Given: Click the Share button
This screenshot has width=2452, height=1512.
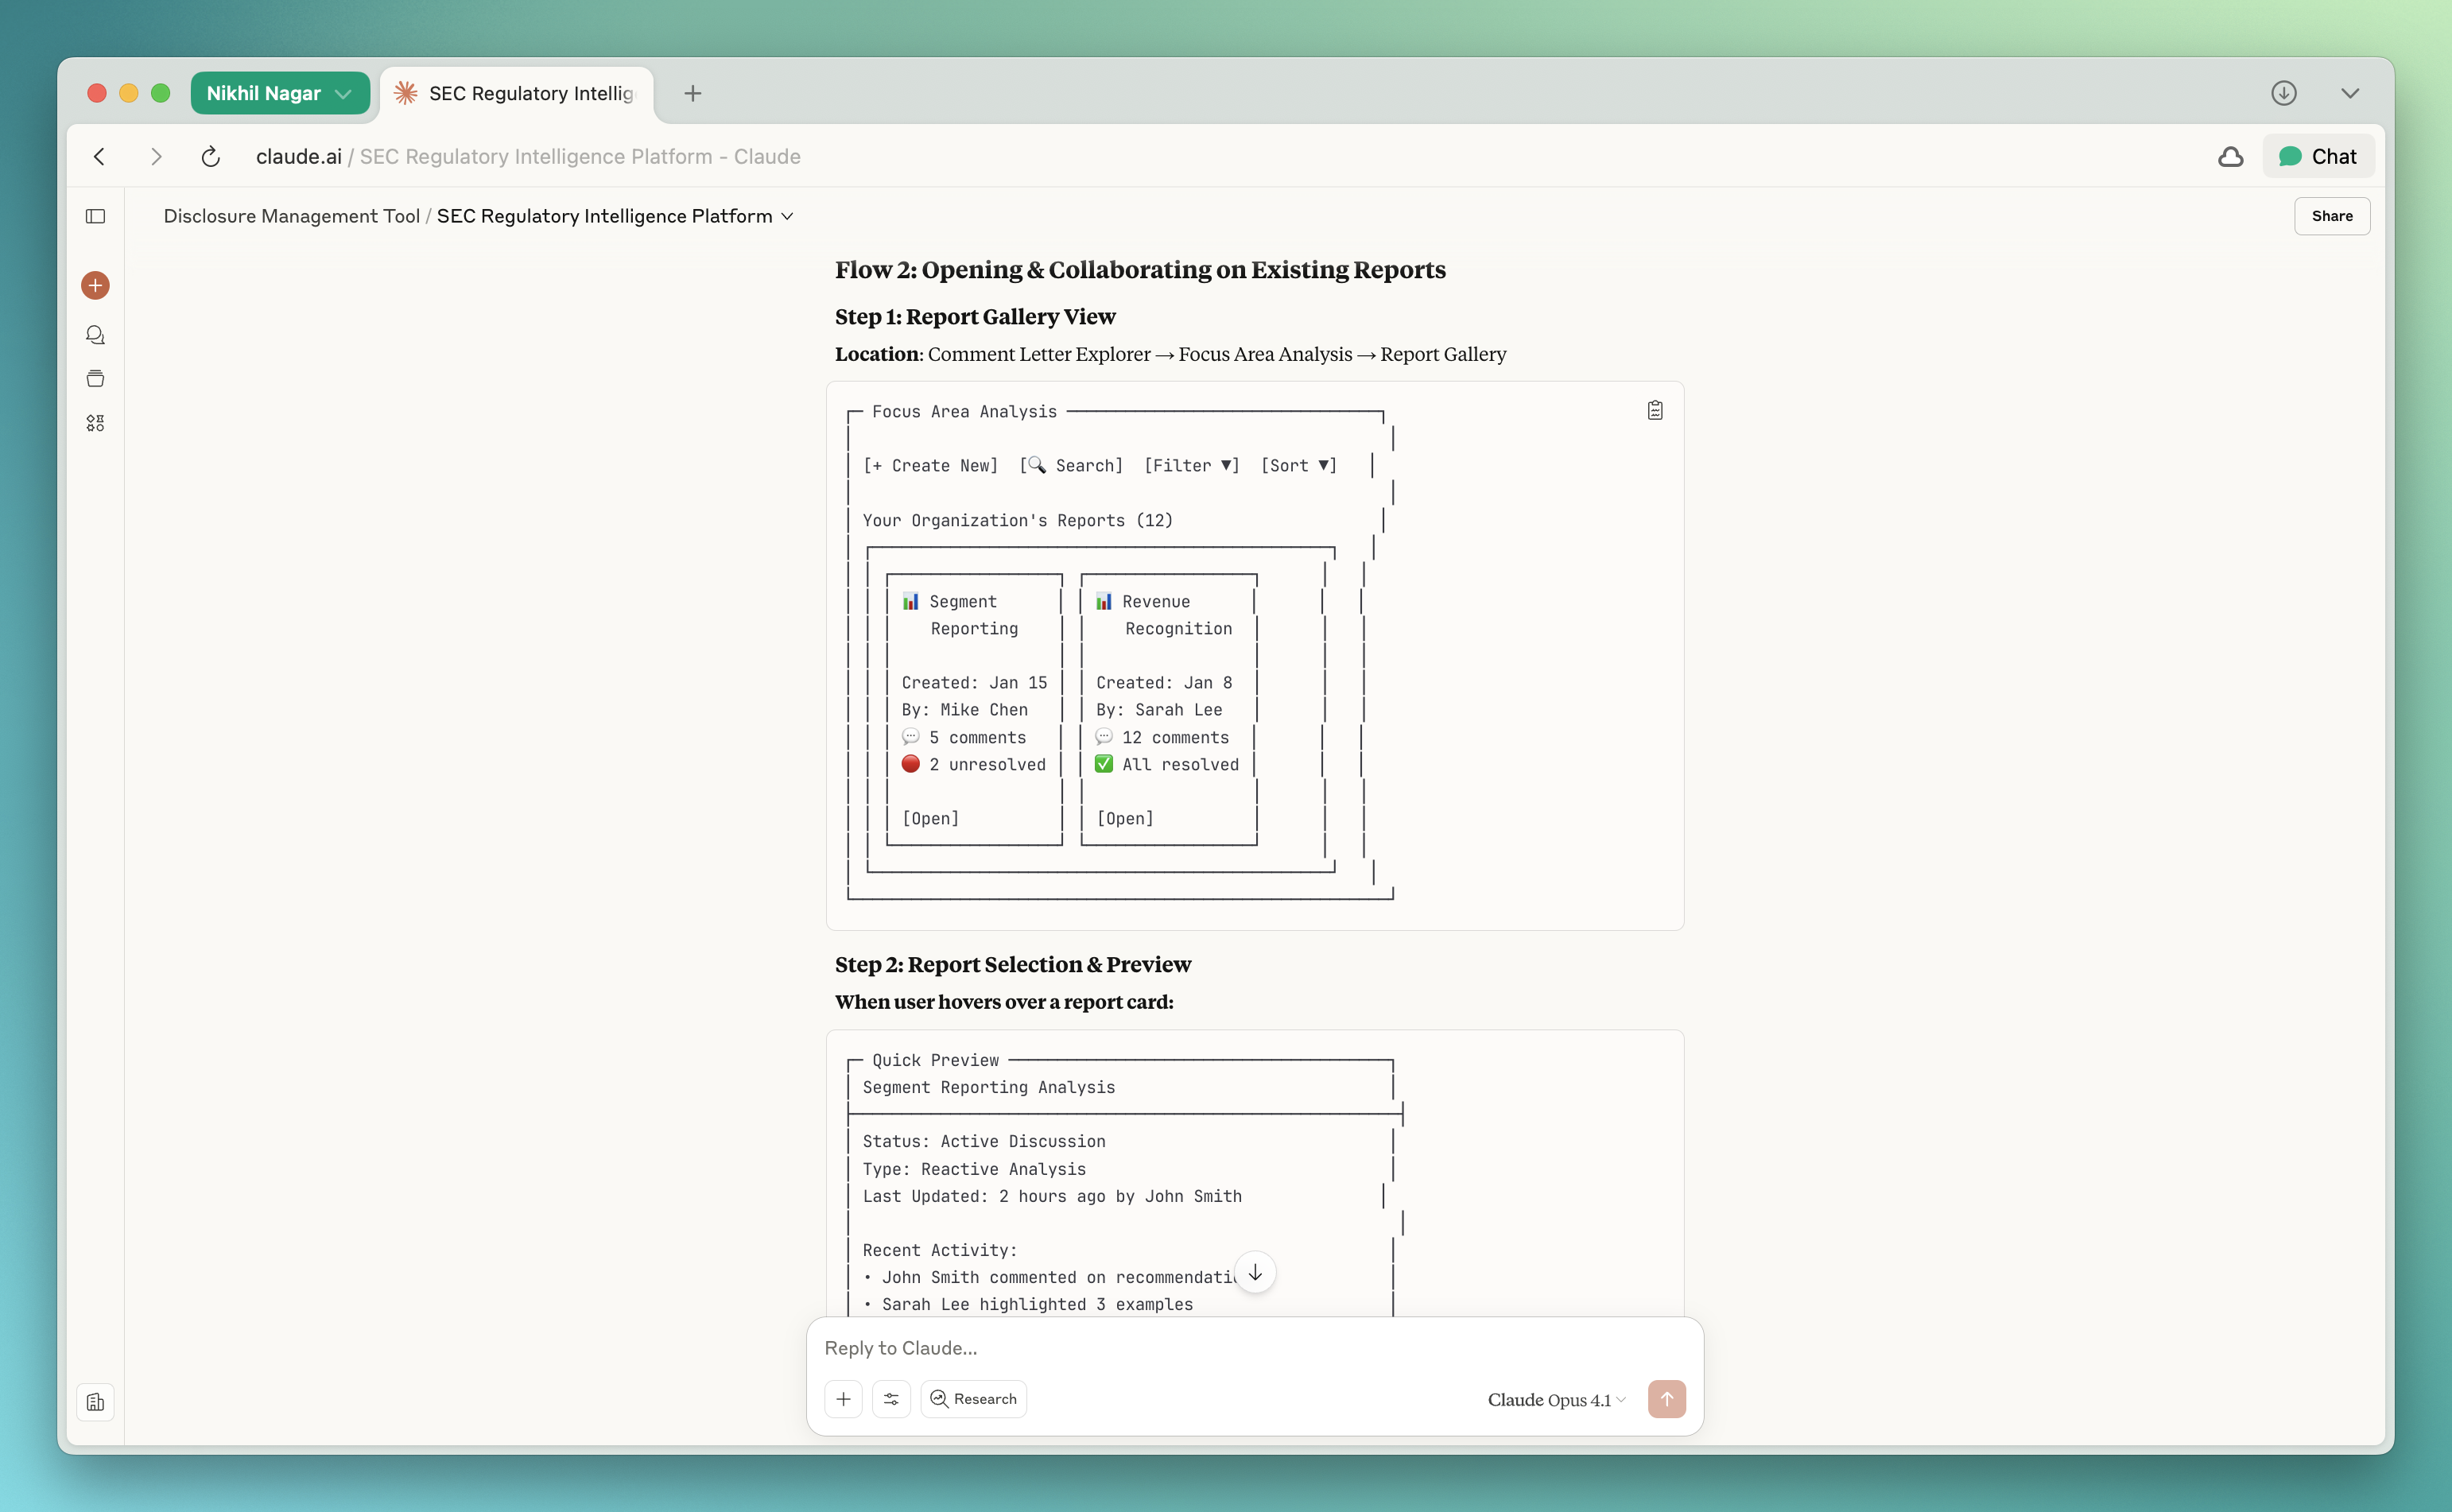Looking at the screenshot, I should (2331, 216).
